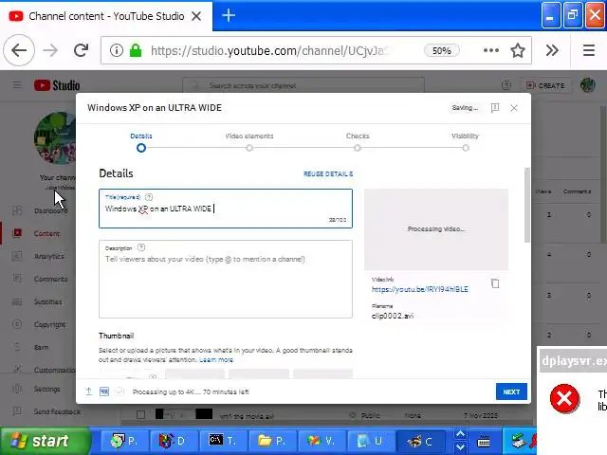This screenshot has width=607, height=455.
Task: Open the Description help question mark icon
Action: 141,247
